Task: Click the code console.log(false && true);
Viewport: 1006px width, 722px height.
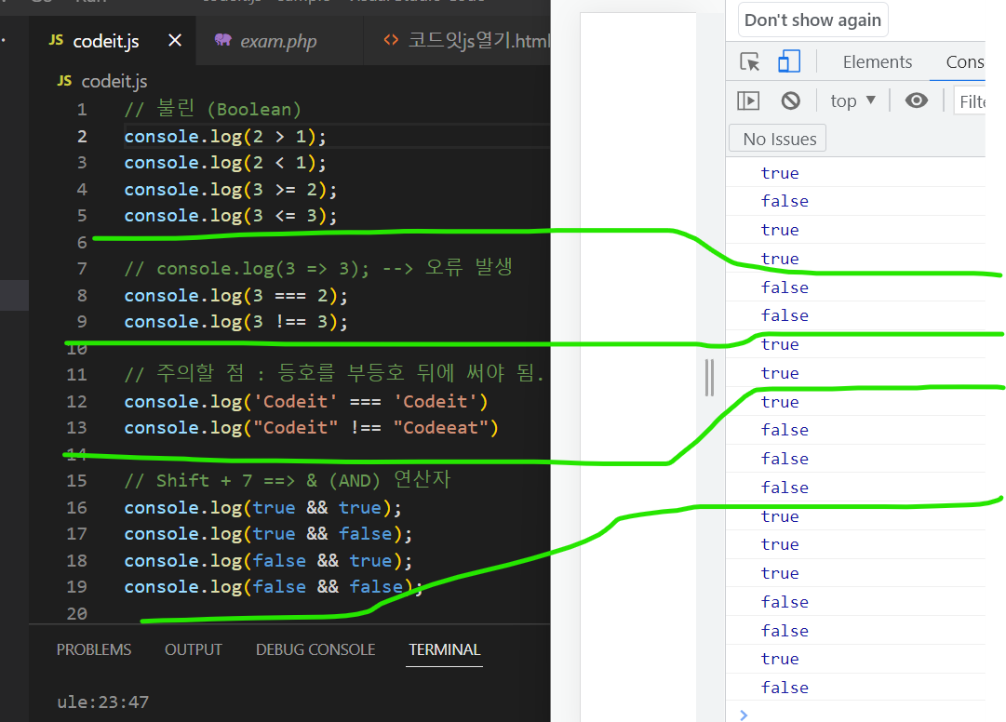Action: (267, 561)
